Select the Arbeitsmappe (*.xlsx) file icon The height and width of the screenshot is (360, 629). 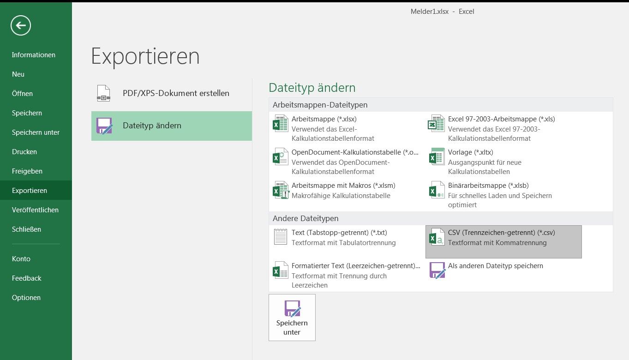(x=281, y=124)
